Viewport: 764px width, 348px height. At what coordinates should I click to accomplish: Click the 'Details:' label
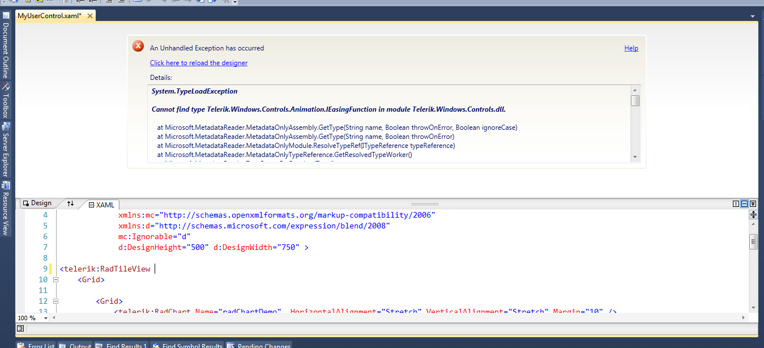coord(161,78)
